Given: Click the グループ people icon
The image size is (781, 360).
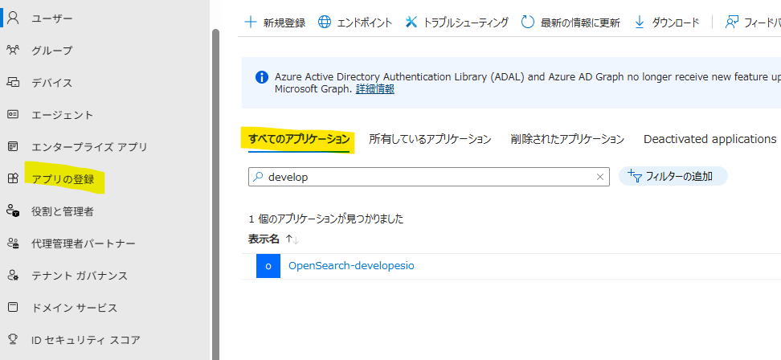Looking at the screenshot, I should [13, 51].
